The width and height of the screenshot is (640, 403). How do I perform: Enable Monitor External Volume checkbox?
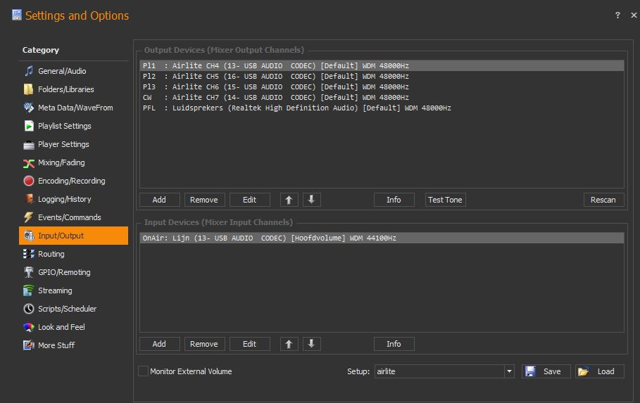tap(143, 371)
